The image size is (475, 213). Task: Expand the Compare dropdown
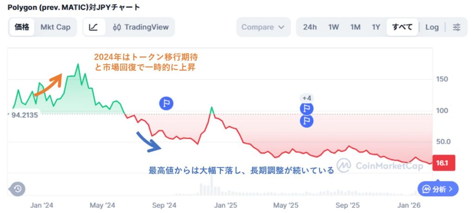[263, 27]
